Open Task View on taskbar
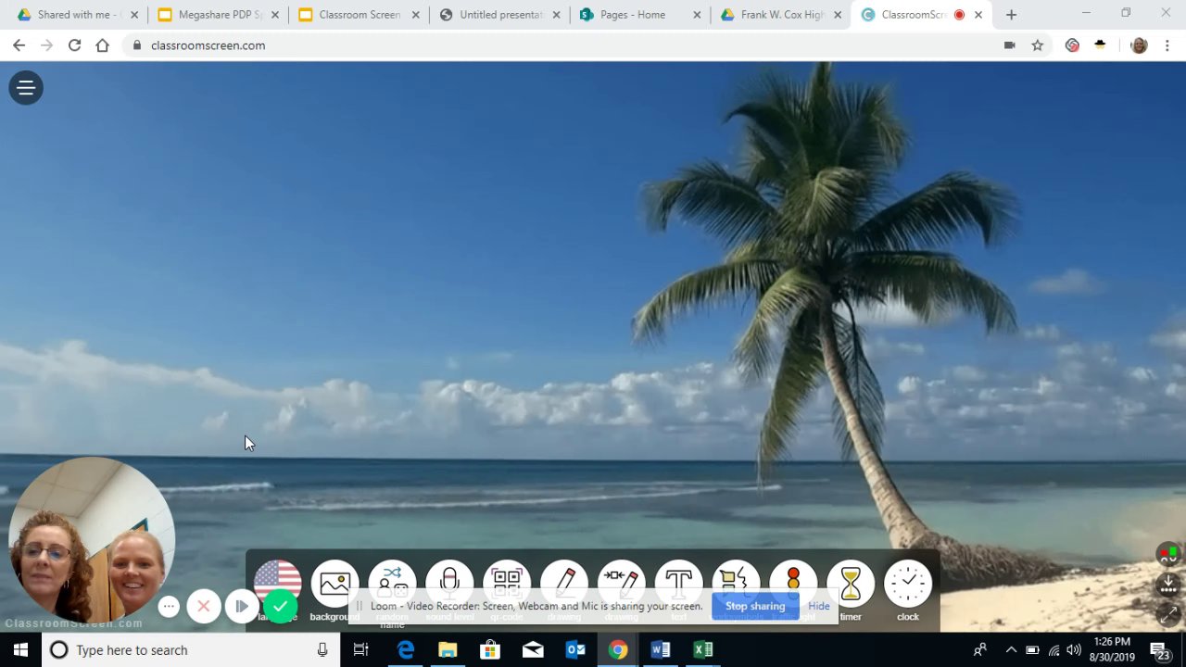This screenshot has height=667, width=1186. point(361,650)
